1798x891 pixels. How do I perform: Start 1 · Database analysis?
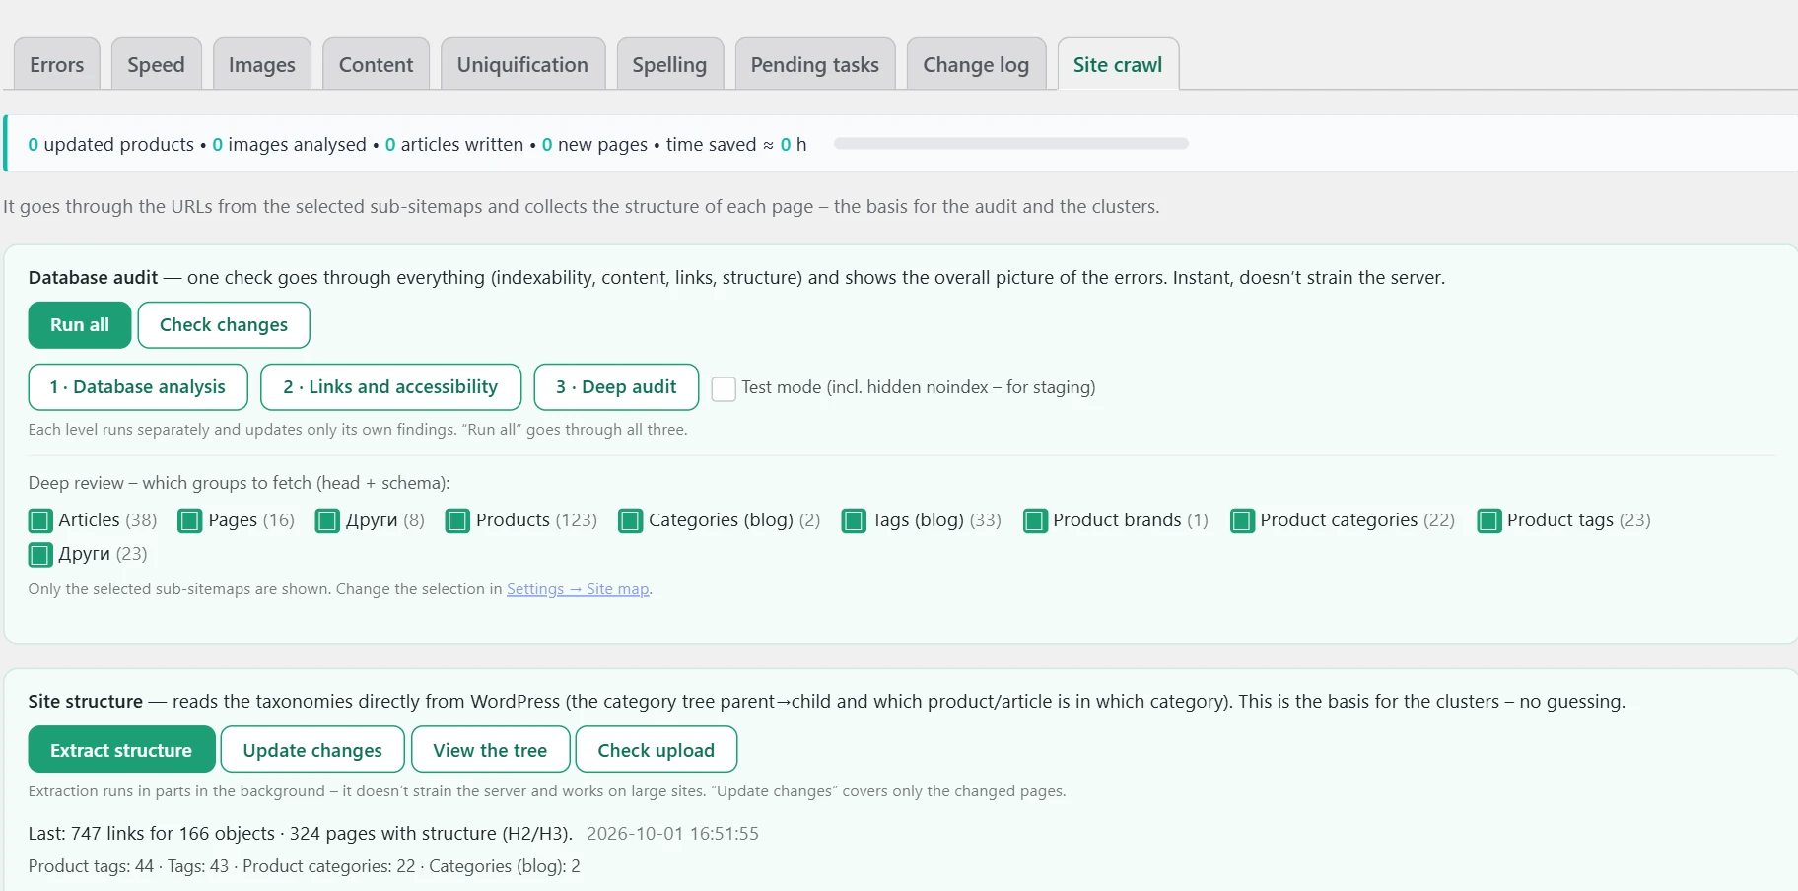138,387
